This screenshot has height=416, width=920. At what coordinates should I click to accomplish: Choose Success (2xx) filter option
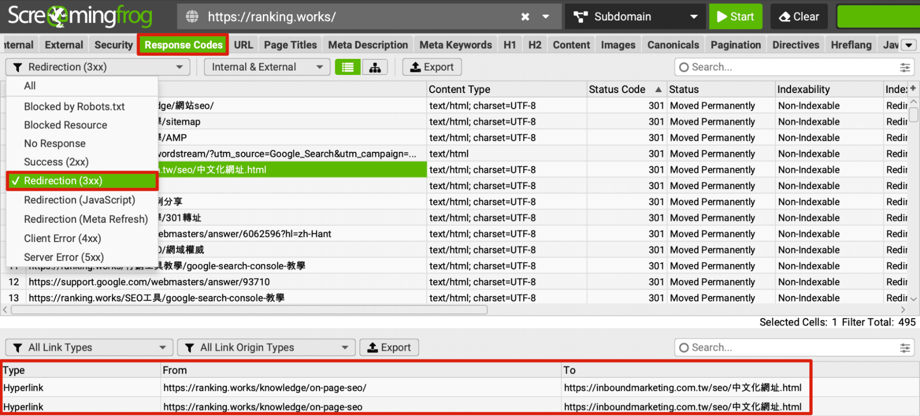click(56, 162)
